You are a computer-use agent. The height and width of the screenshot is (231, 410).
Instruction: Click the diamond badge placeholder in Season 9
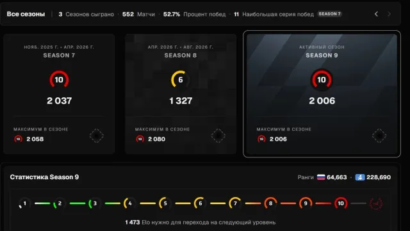point(379,136)
